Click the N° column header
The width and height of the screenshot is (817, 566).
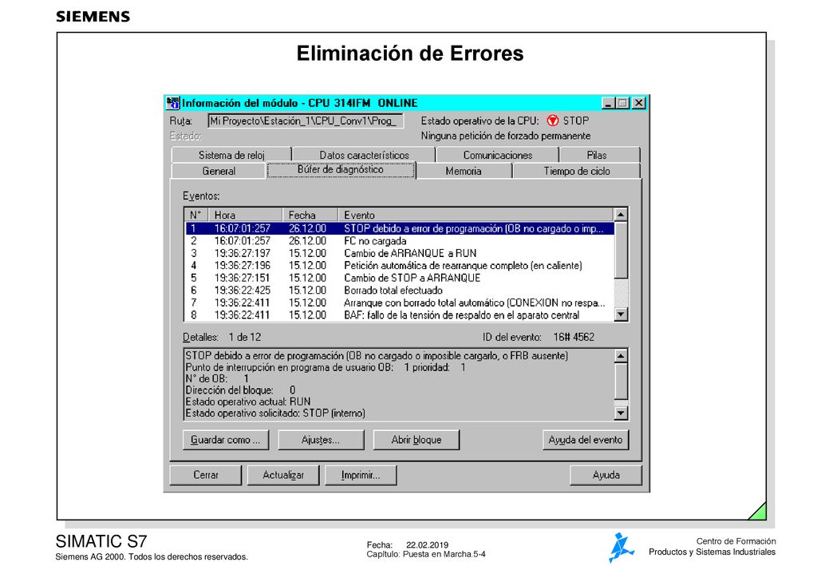pyautogui.click(x=196, y=215)
